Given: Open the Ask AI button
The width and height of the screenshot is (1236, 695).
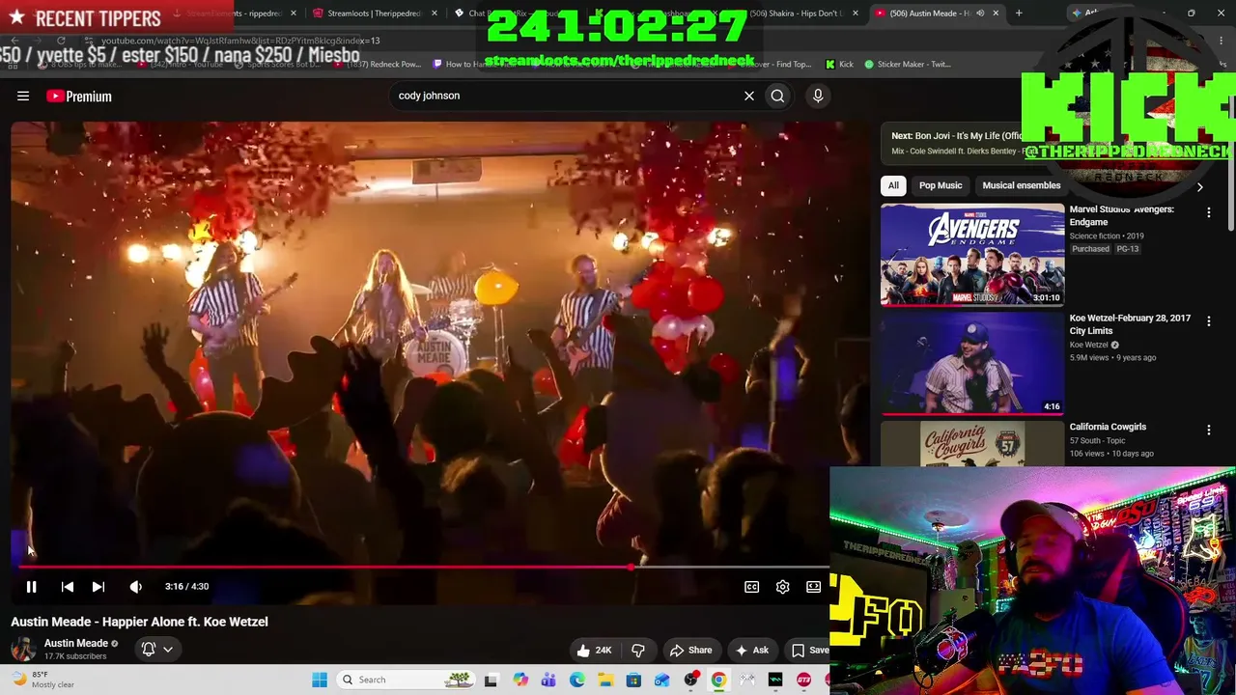Looking at the screenshot, I should pos(752,651).
